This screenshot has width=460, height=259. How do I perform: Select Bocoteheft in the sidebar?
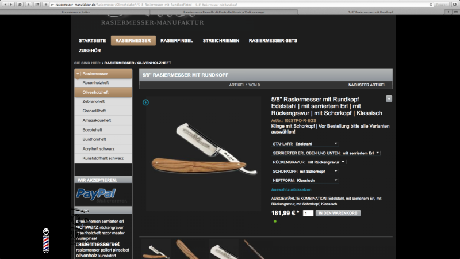click(103, 130)
